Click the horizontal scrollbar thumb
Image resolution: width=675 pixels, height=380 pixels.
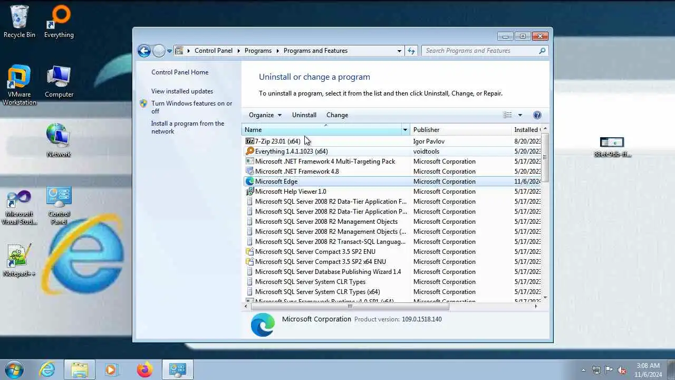(x=350, y=306)
